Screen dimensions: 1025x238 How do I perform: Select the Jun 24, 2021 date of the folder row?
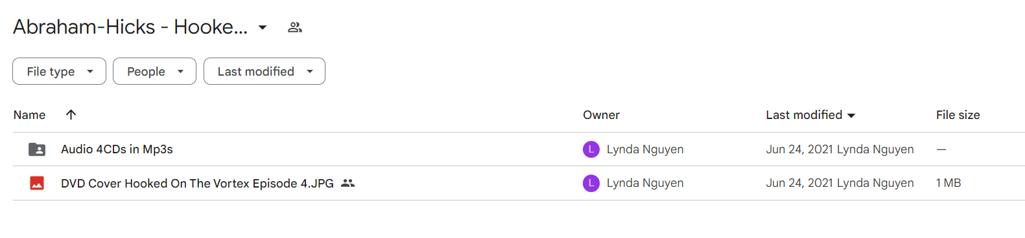[799, 149]
